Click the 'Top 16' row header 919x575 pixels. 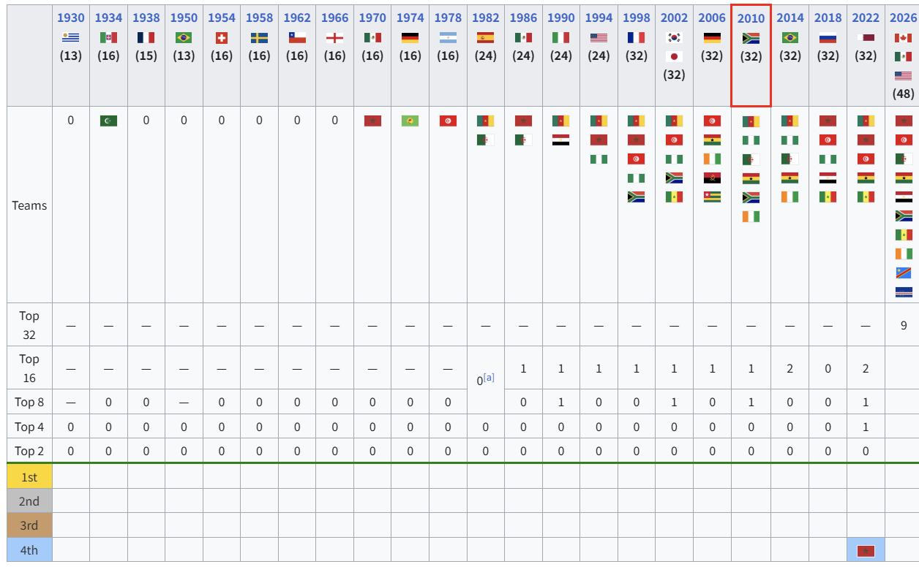(29, 368)
